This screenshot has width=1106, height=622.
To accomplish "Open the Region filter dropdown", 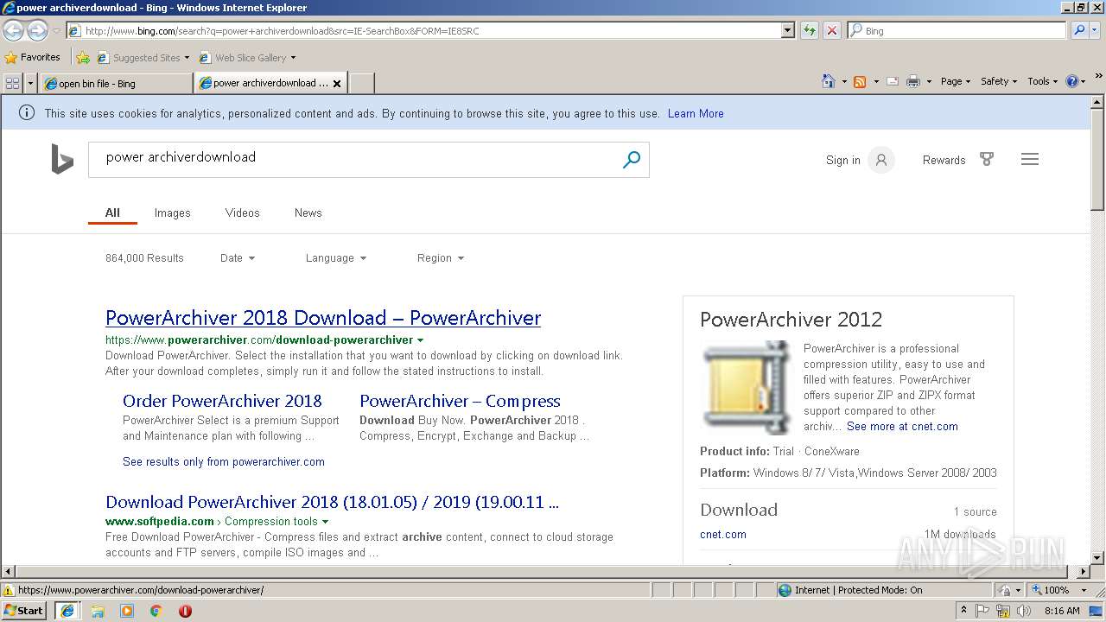I will click(x=441, y=257).
